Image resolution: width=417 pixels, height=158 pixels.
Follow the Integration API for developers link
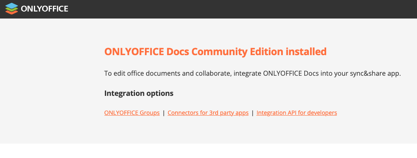[x=296, y=113]
